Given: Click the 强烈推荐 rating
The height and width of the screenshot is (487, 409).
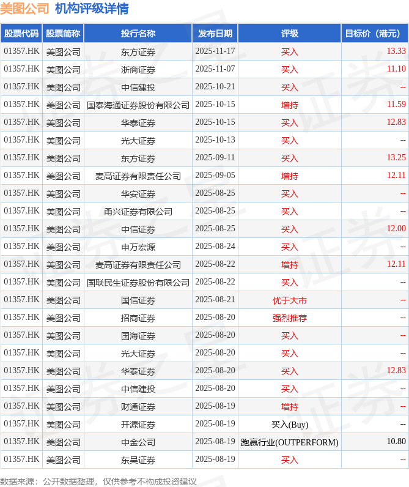Looking at the screenshot, I should (290, 318).
